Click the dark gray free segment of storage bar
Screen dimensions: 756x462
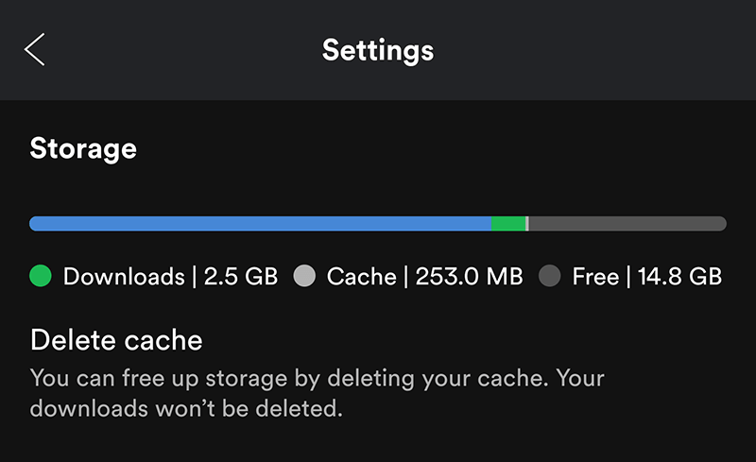point(627,224)
